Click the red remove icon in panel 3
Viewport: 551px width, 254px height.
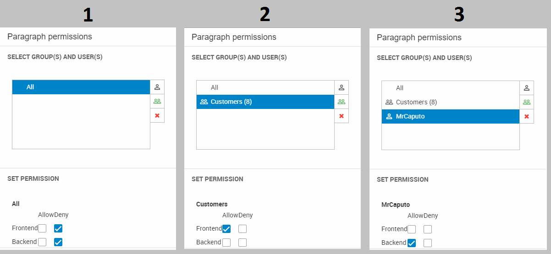pyautogui.click(x=527, y=116)
